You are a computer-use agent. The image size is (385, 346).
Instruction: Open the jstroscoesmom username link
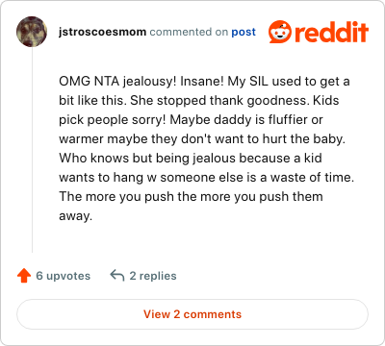[102, 32]
